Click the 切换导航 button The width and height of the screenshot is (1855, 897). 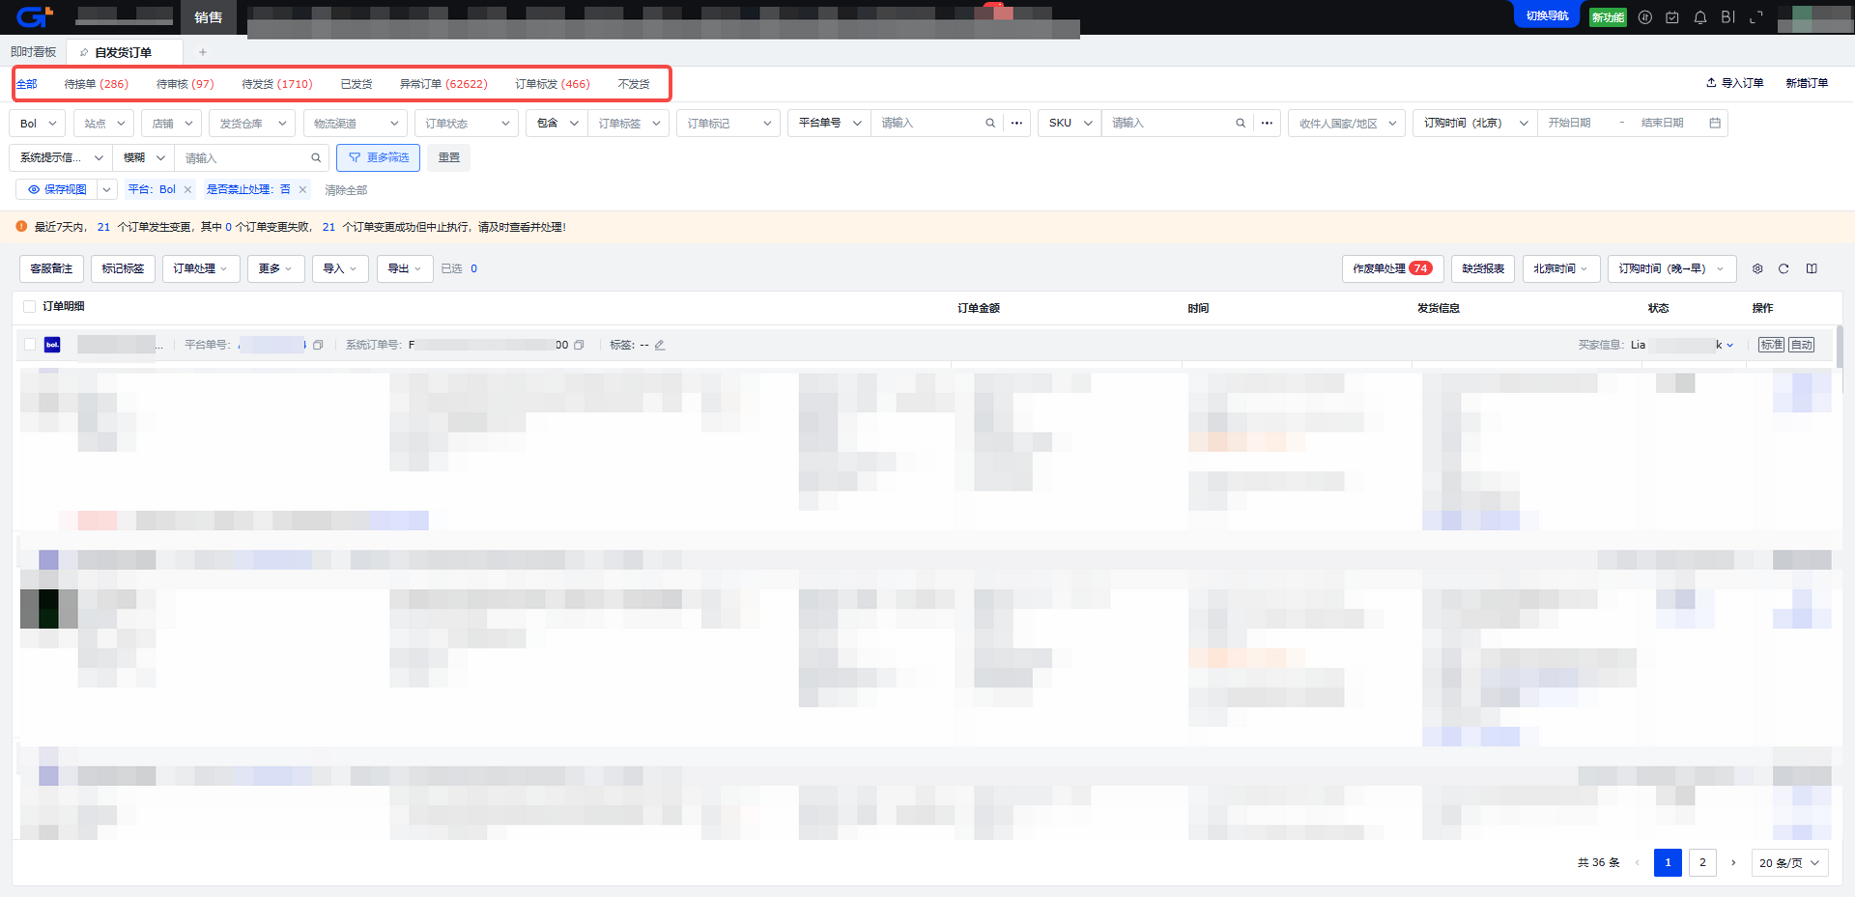[1547, 15]
